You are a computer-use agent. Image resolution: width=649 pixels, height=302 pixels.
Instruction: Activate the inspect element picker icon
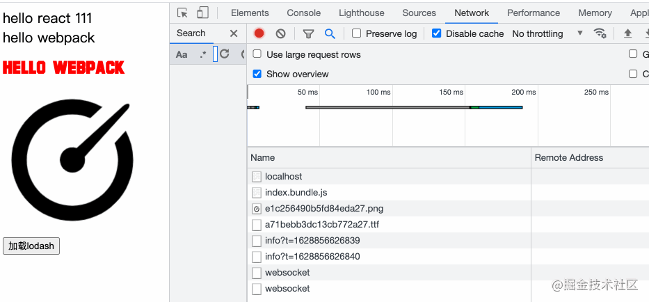(182, 13)
